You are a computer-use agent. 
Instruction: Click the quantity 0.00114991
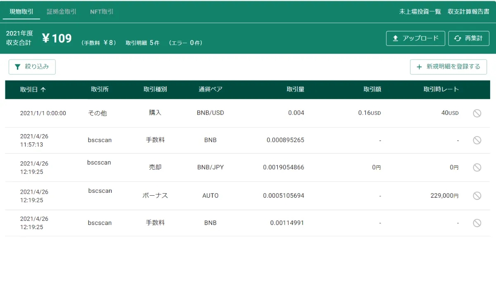pos(287,222)
